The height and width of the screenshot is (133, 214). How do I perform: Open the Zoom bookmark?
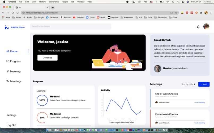point(90,17)
